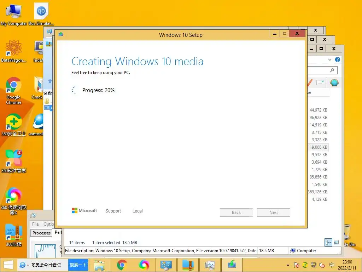The height and width of the screenshot is (272, 362).
Task: Open the 360安全卫士 desktop shortcut
Action: tap(13, 125)
